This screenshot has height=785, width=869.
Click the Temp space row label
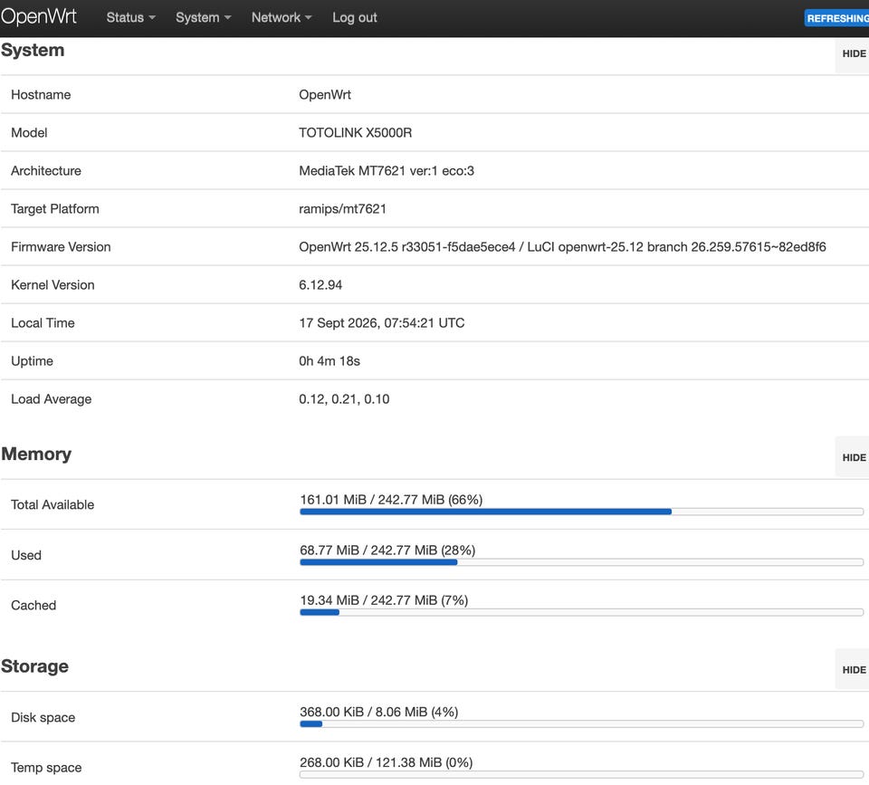pyautogui.click(x=46, y=768)
